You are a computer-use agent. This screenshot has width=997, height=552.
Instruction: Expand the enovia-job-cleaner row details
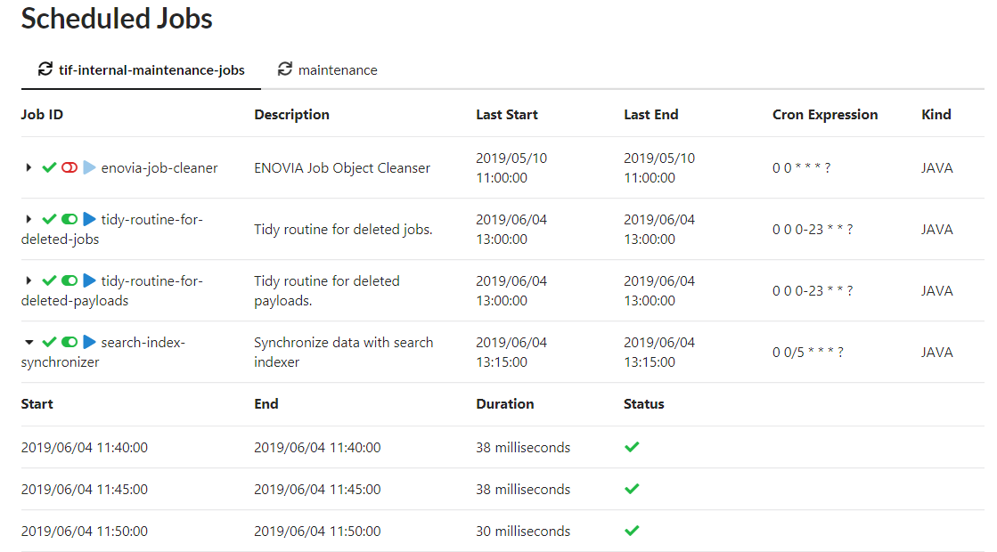pos(29,167)
